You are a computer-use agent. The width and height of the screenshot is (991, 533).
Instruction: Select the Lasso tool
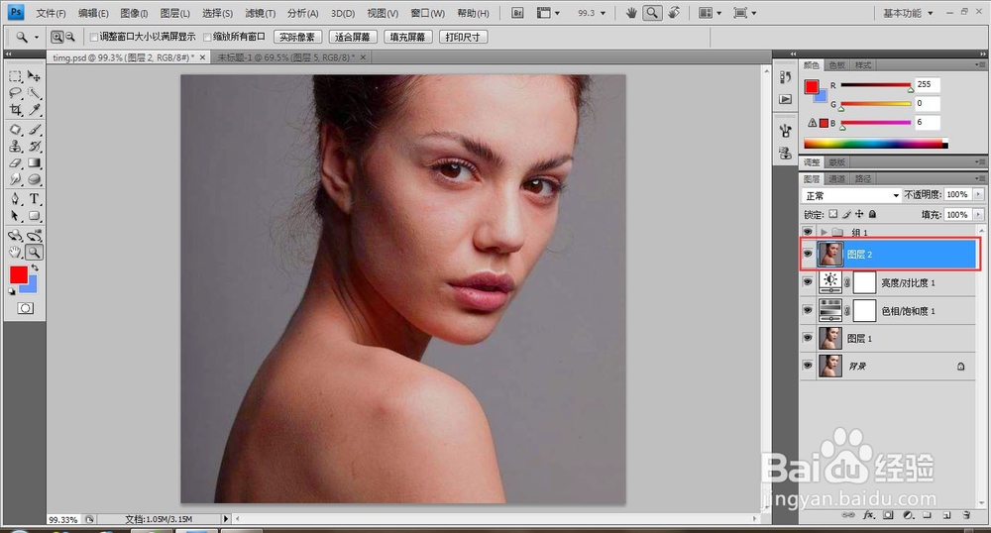(x=16, y=93)
